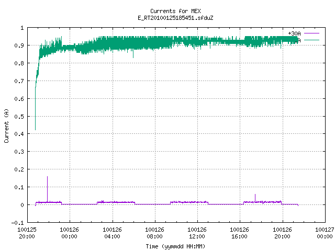Click the y-axis tick label -0.1
The width and height of the screenshot is (335, 251).
point(17,223)
